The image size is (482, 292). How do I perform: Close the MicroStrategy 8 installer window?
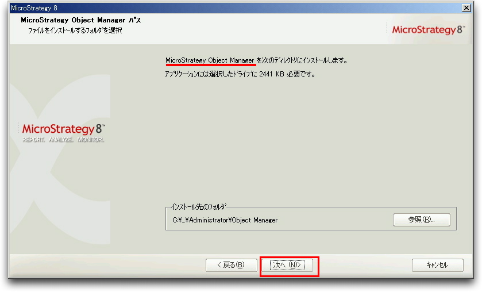coord(466,7)
